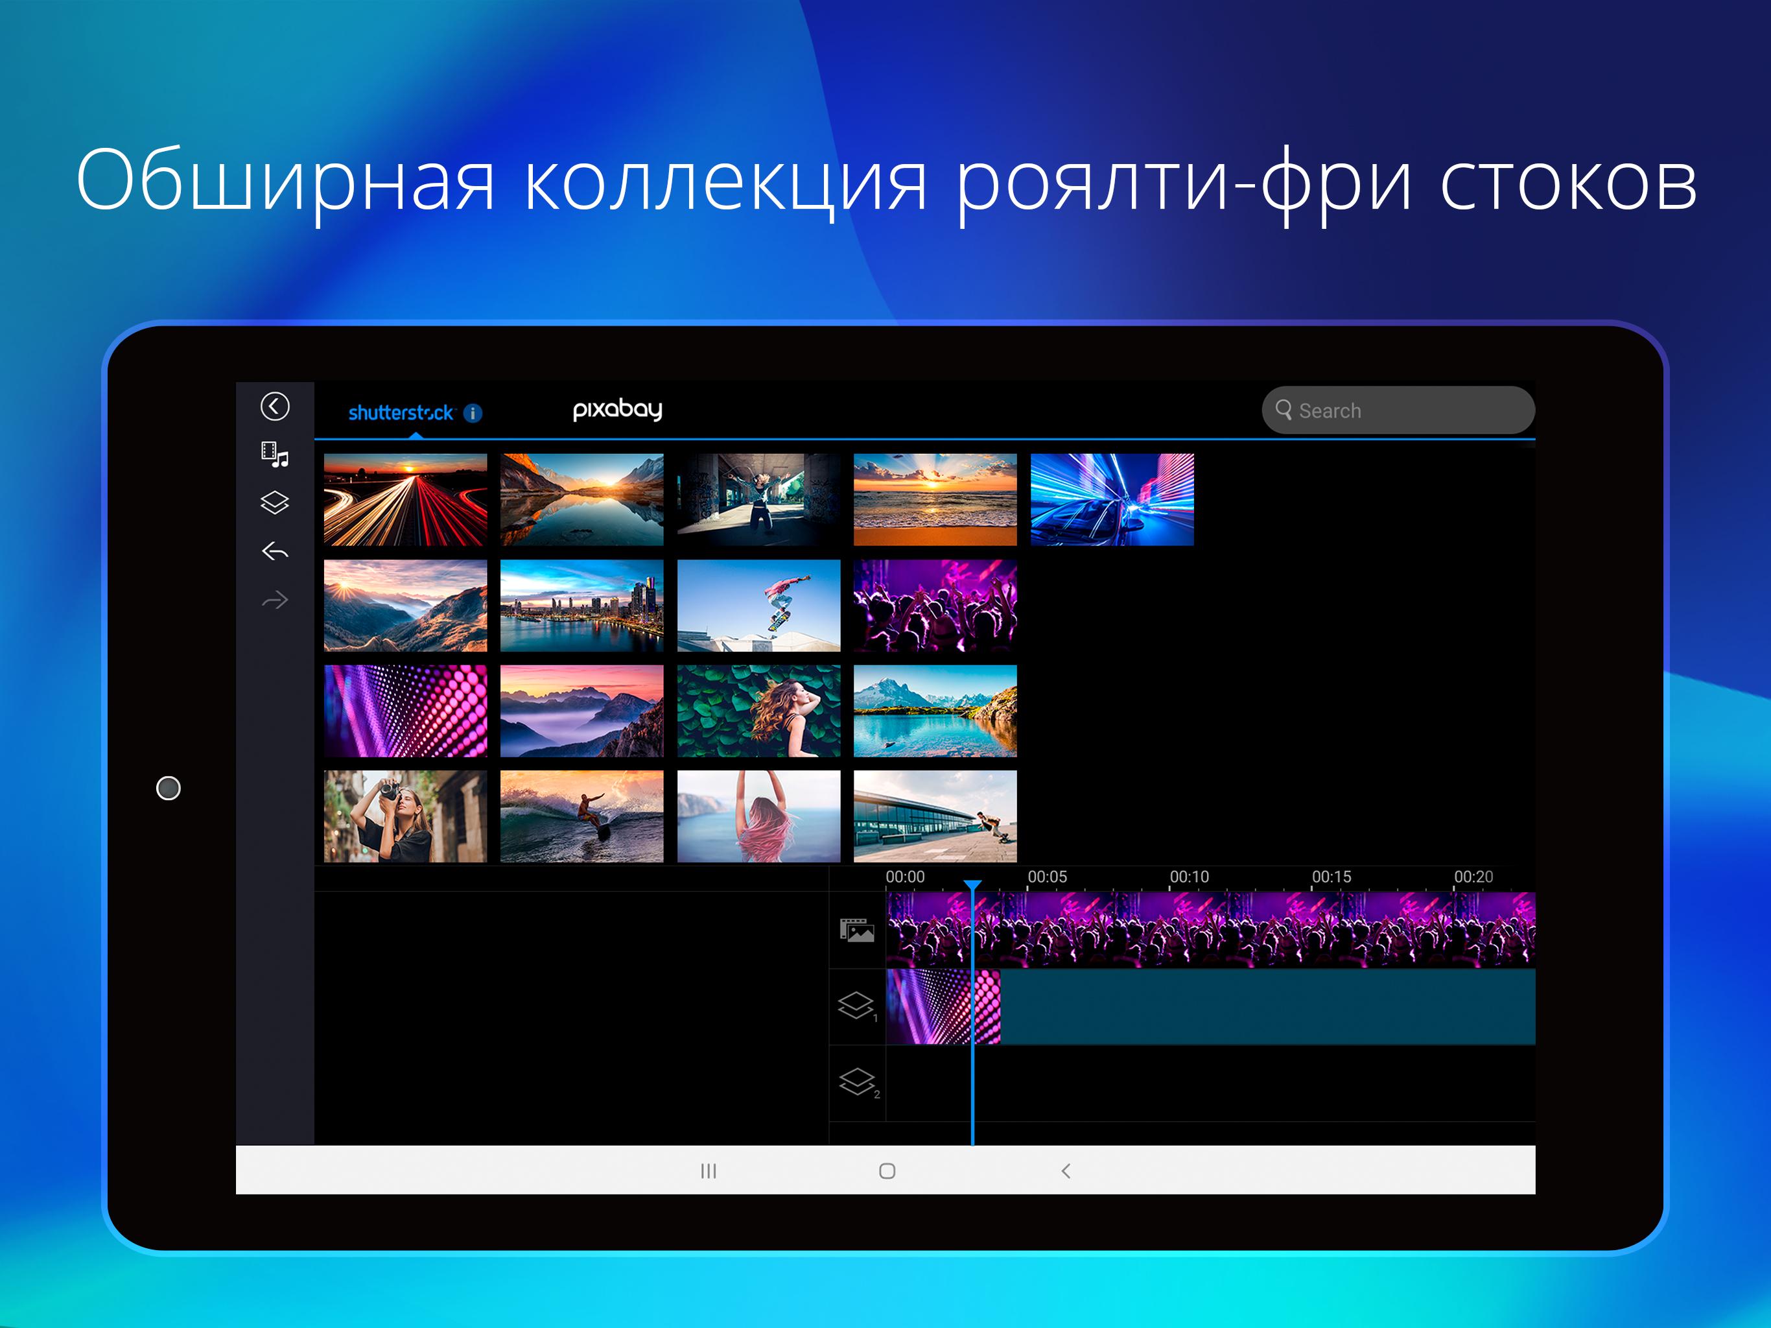This screenshot has width=1771, height=1328.
Task: Select the pink purple dotted pattern thumbnail
Action: [x=405, y=711]
